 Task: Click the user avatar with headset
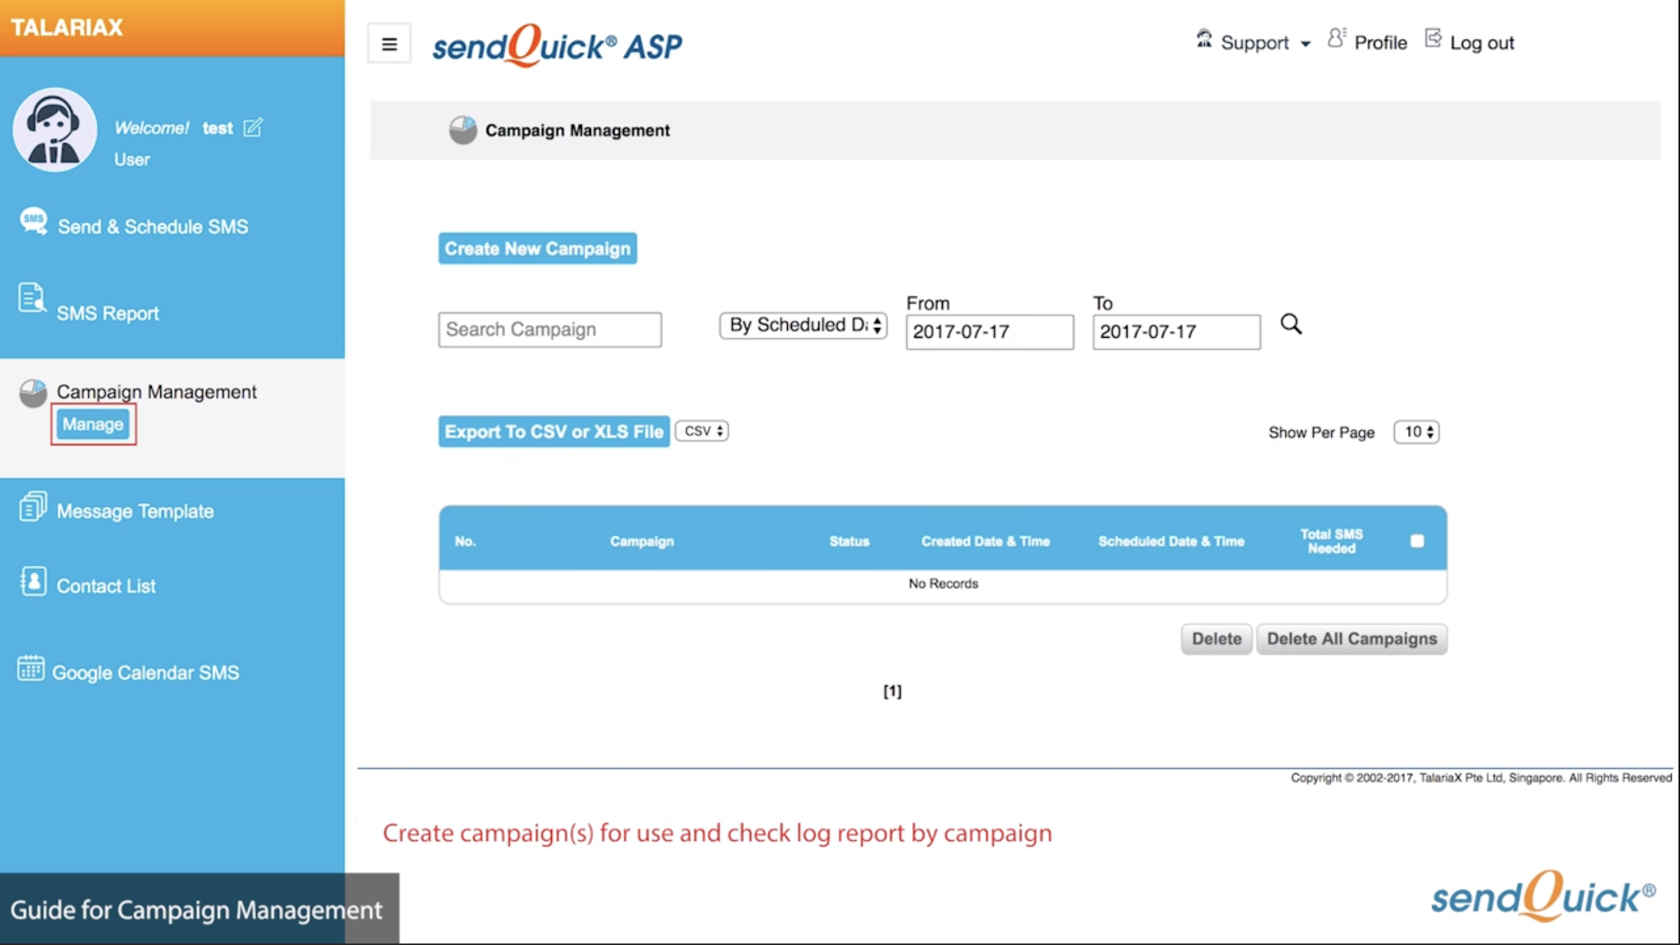point(54,129)
